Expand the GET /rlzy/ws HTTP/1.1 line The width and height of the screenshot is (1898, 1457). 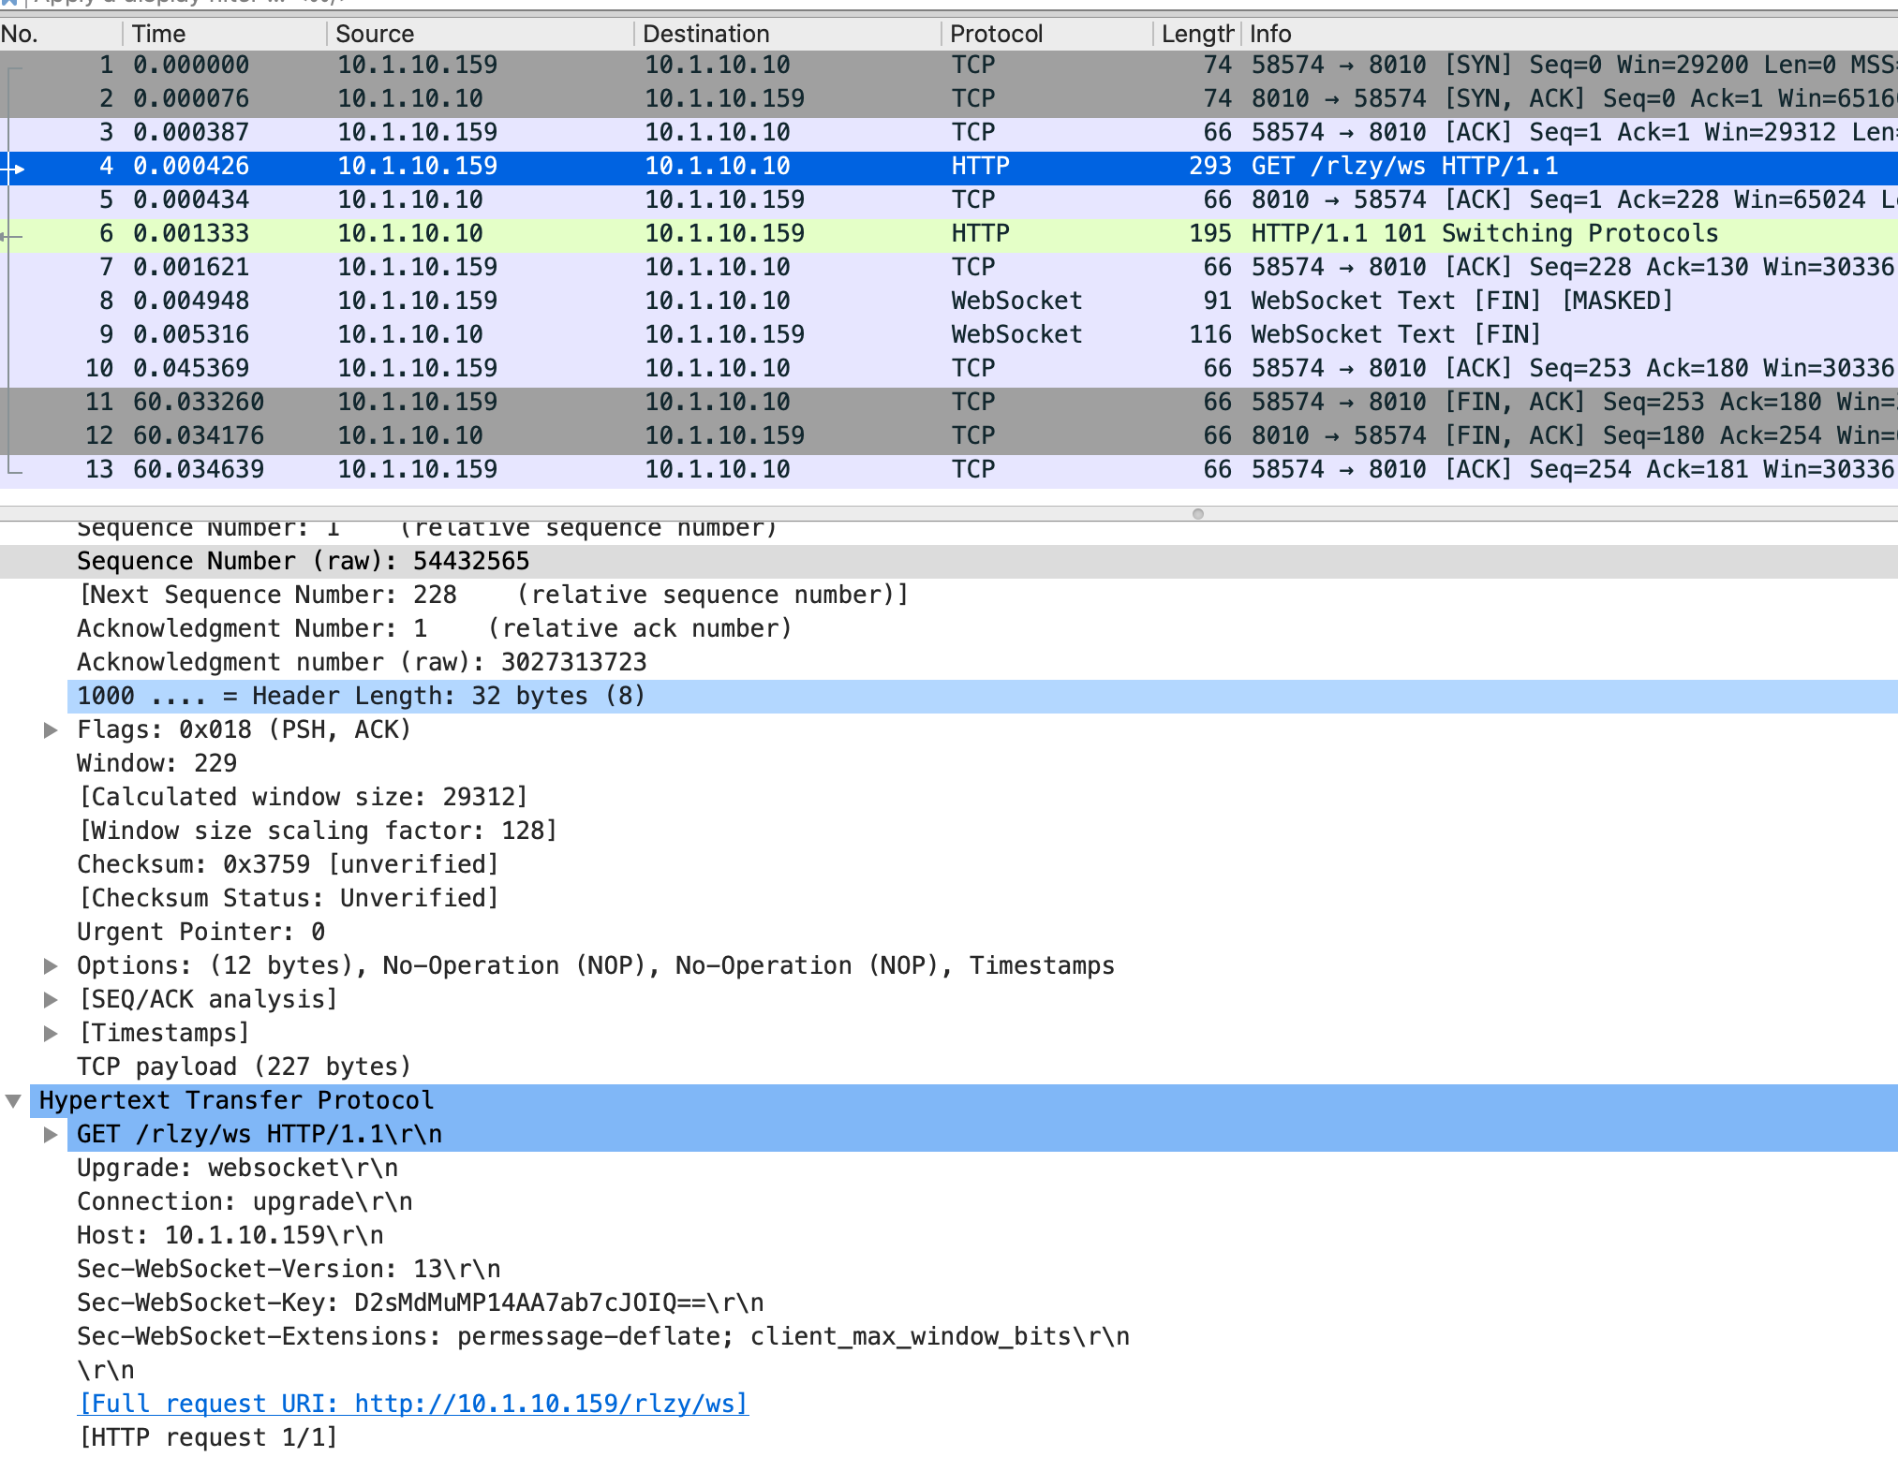pyautogui.click(x=52, y=1134)
